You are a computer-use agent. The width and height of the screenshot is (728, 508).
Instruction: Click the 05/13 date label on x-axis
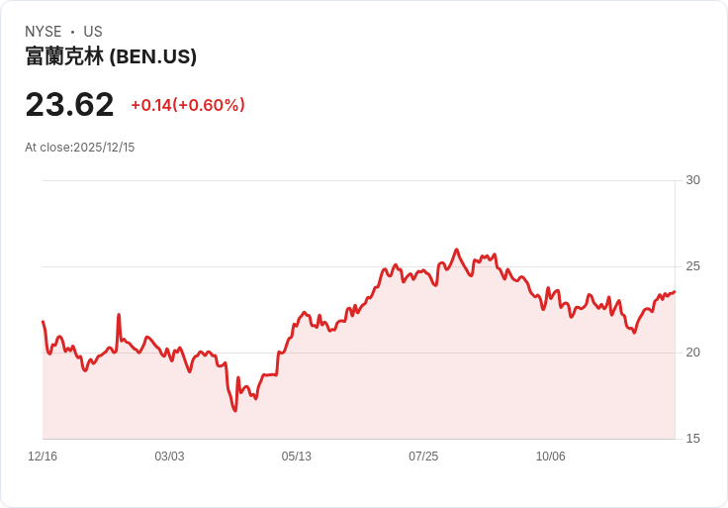tap(296, 457)
